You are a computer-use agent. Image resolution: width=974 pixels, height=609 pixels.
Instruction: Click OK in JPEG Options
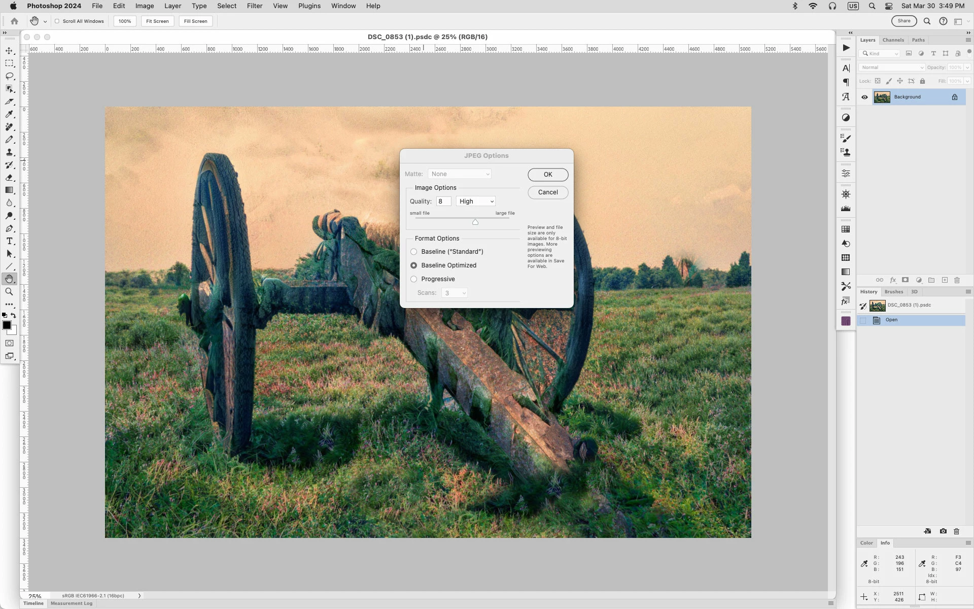click(548, 175)
